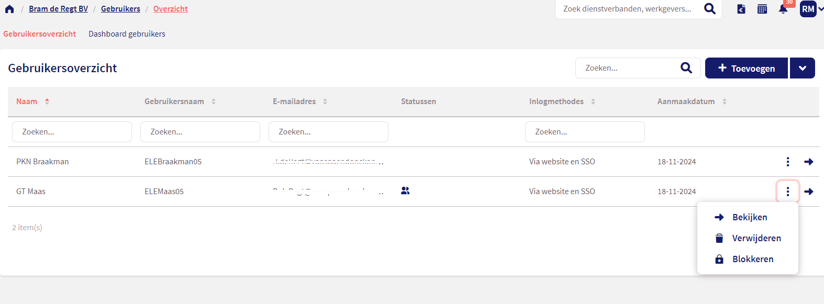Viewport: 824px width, 304px height.
Task: Open the calendar icon in header
Action: [x=762, y=9]
